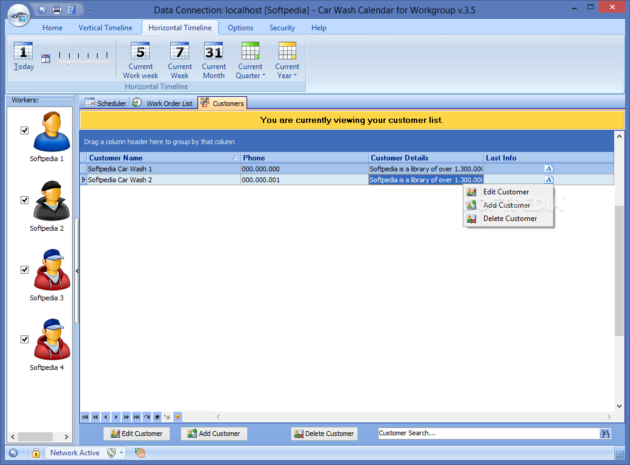Expand the quick access toolbar customize arrow
Viewport: 630px width, 465px height.
(90, 10)
